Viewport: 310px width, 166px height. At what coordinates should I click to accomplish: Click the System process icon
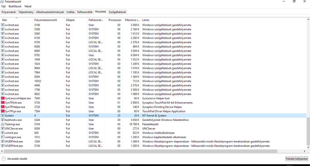[3, 115]
